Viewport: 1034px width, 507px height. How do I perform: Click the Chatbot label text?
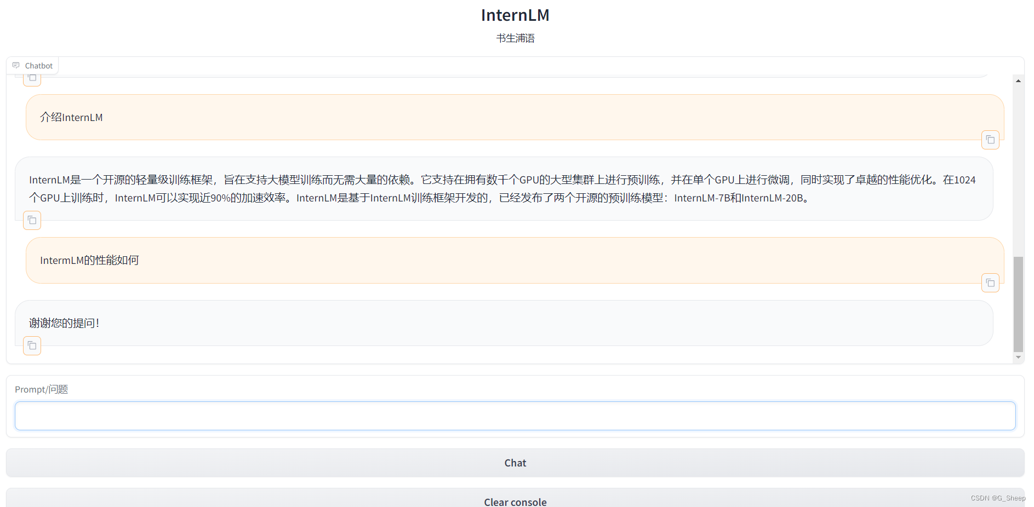(x=39, y=66)
